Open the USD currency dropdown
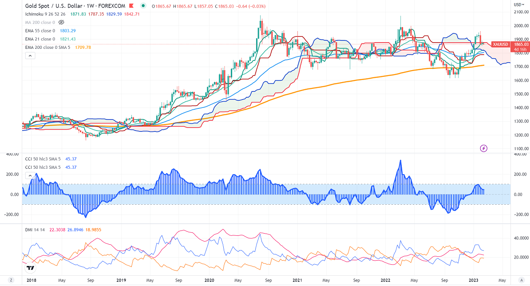 click(x=518, y=4)
